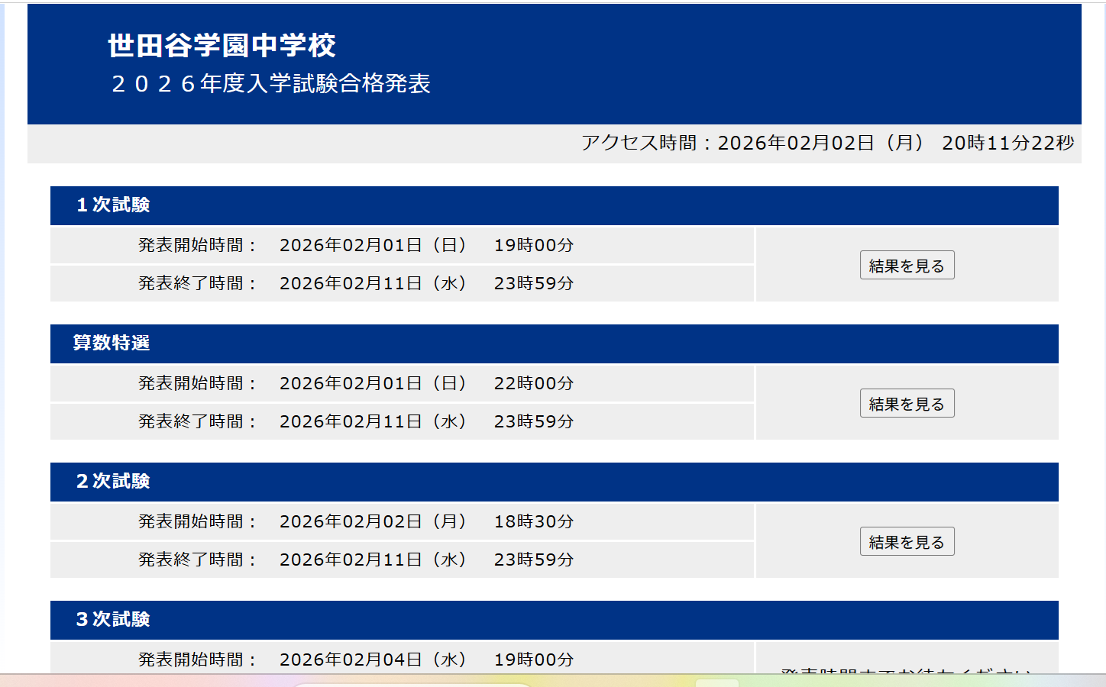Viewport: 1106px width, 687px height.
Task: Click 1次試験 end date 2026年02月11日
Action: [x=372, y=284]
